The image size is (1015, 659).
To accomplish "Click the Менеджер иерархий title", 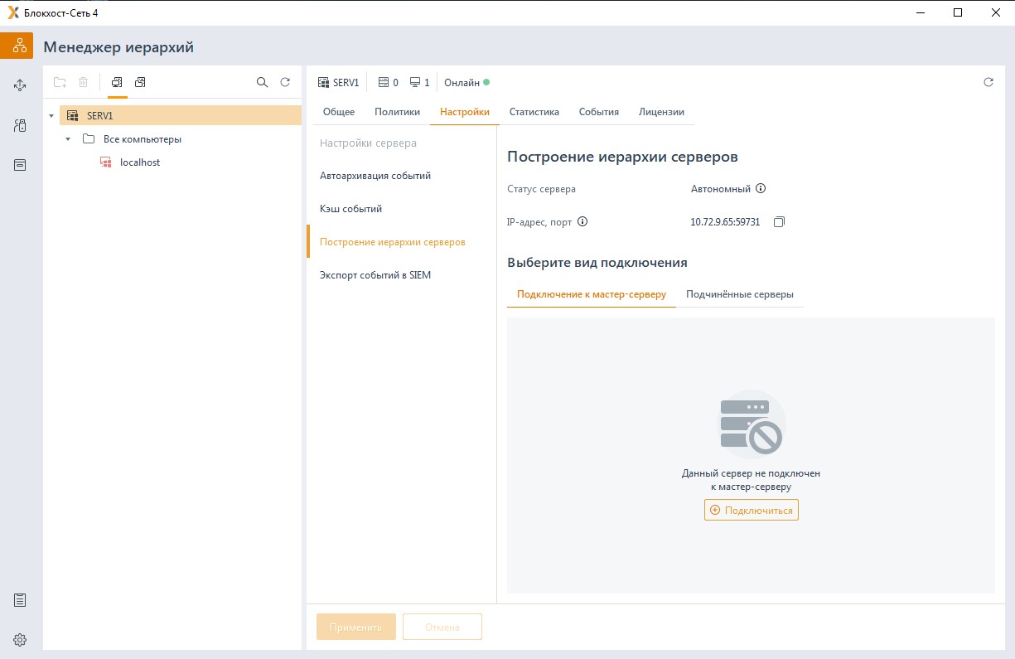I will (118, 47).
